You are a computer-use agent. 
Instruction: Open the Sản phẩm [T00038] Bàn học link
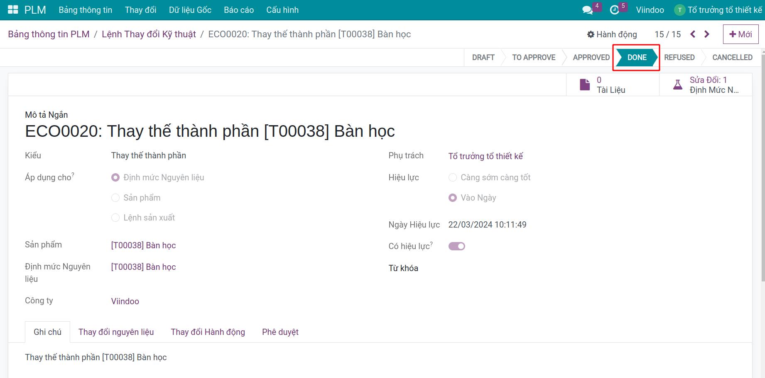point(143,245)
